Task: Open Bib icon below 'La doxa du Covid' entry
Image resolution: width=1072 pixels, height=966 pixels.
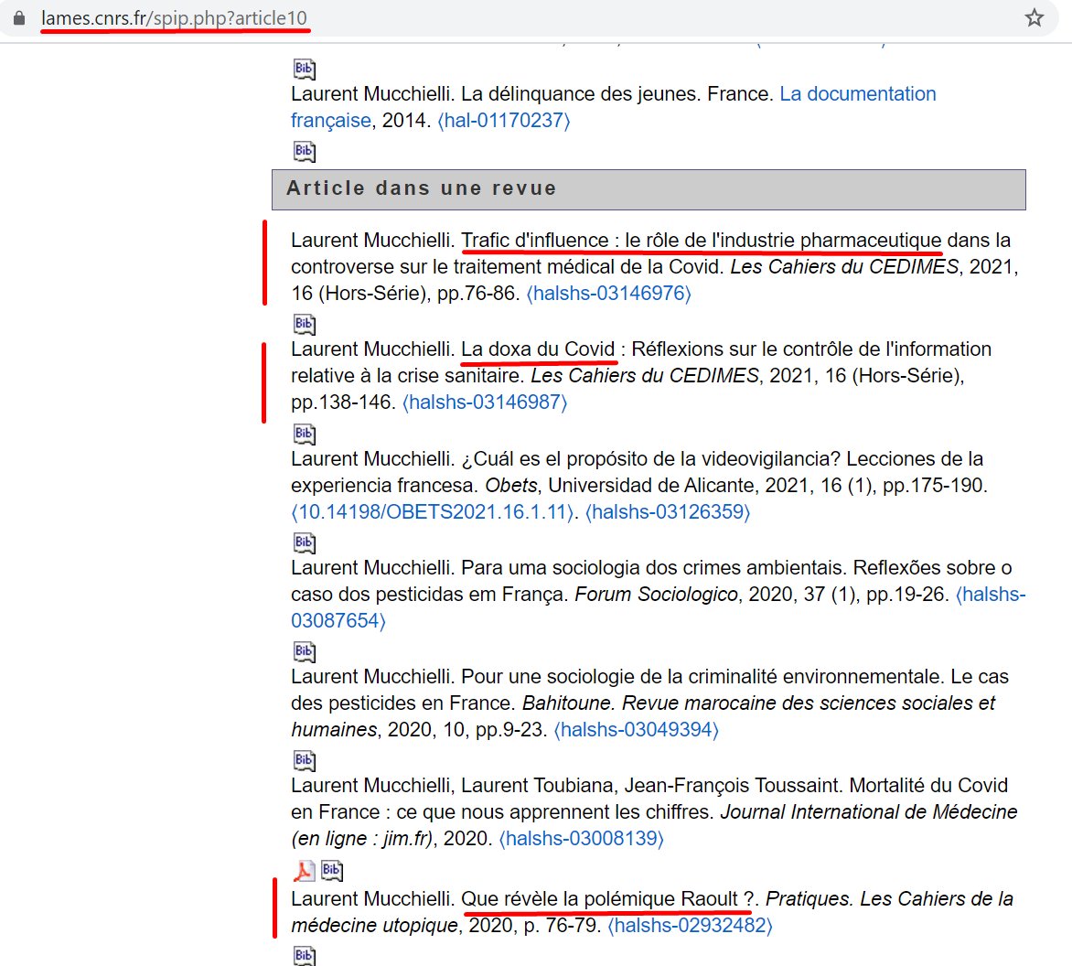Action: [x=305, y=434]
